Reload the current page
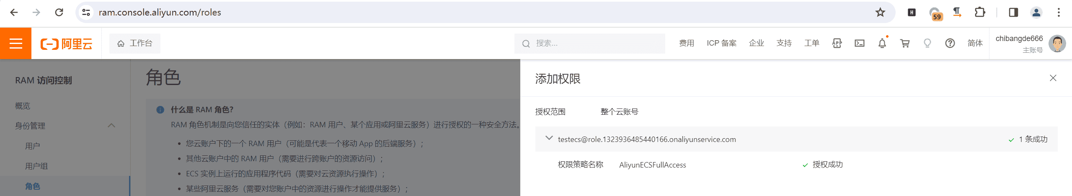 point(59,13)
